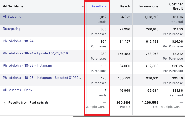Open the Ad Set Name column dropdown arrow

(83, 7)
